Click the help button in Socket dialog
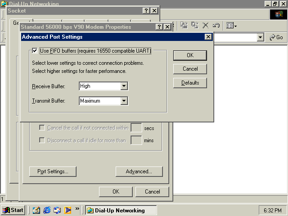This screenshot has width=288, height=216. (146, 11)
